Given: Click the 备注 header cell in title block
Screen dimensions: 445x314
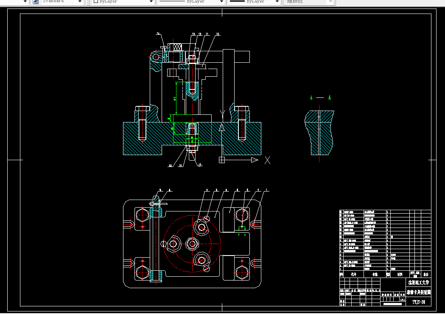Looking at the screenshot, I should (x=425, y=274).
